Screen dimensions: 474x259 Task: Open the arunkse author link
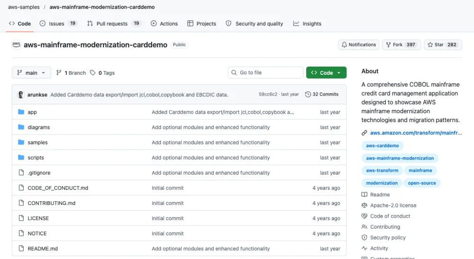[37, 95]
